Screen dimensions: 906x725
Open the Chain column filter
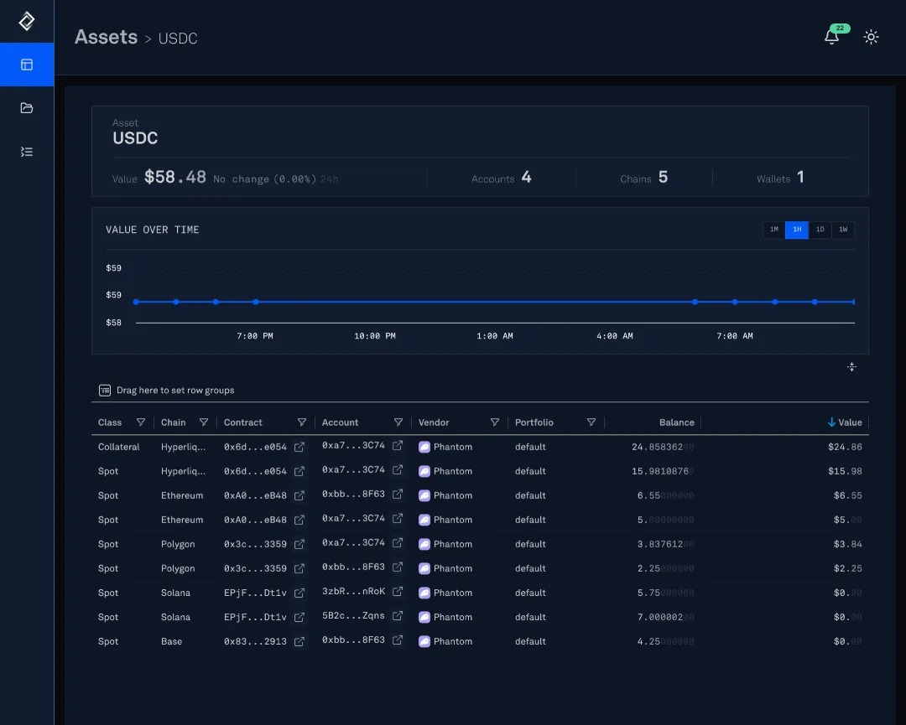204,422
